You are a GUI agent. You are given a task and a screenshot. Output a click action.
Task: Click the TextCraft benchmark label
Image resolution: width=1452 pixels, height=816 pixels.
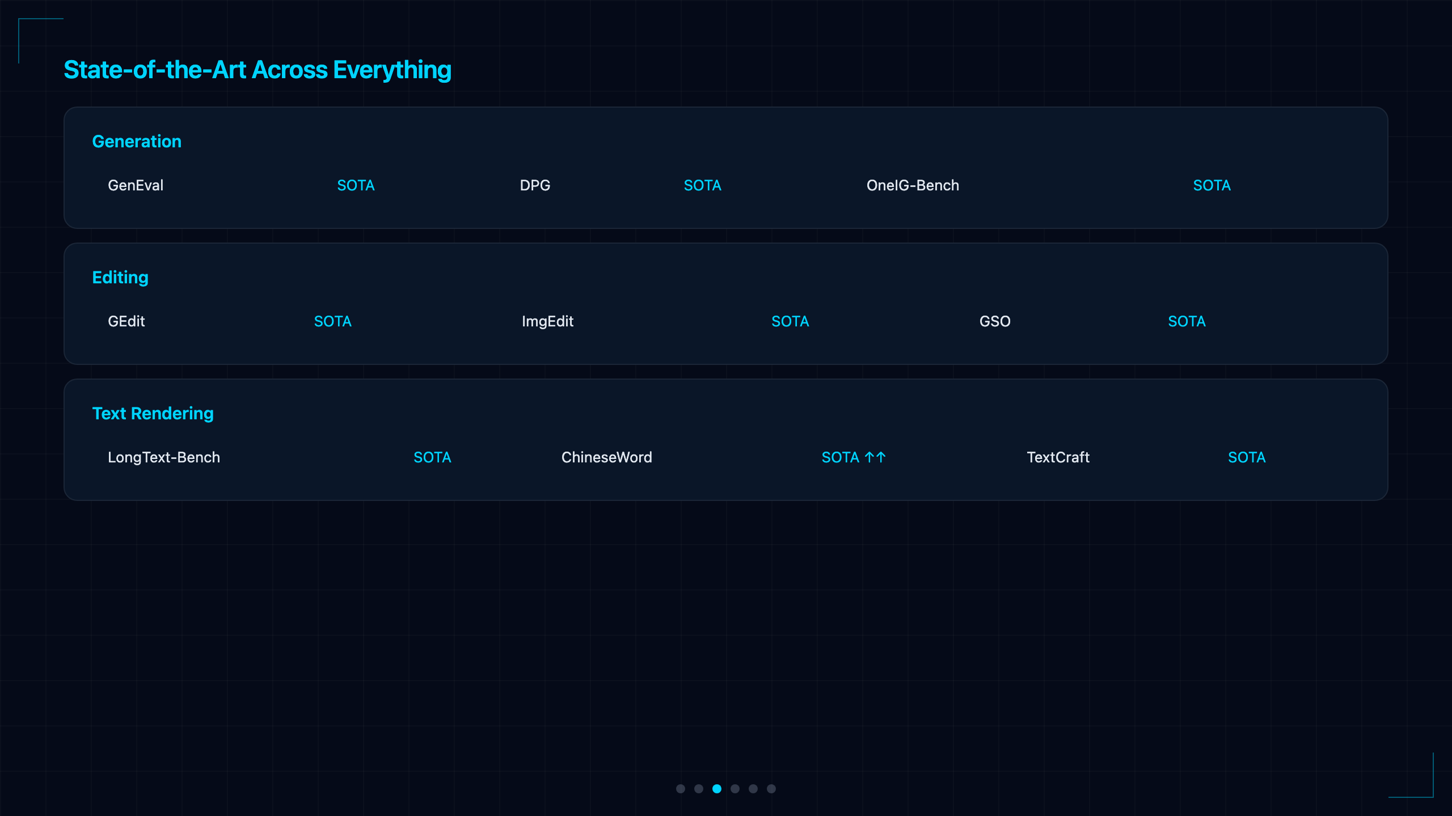click(1058, 457)
